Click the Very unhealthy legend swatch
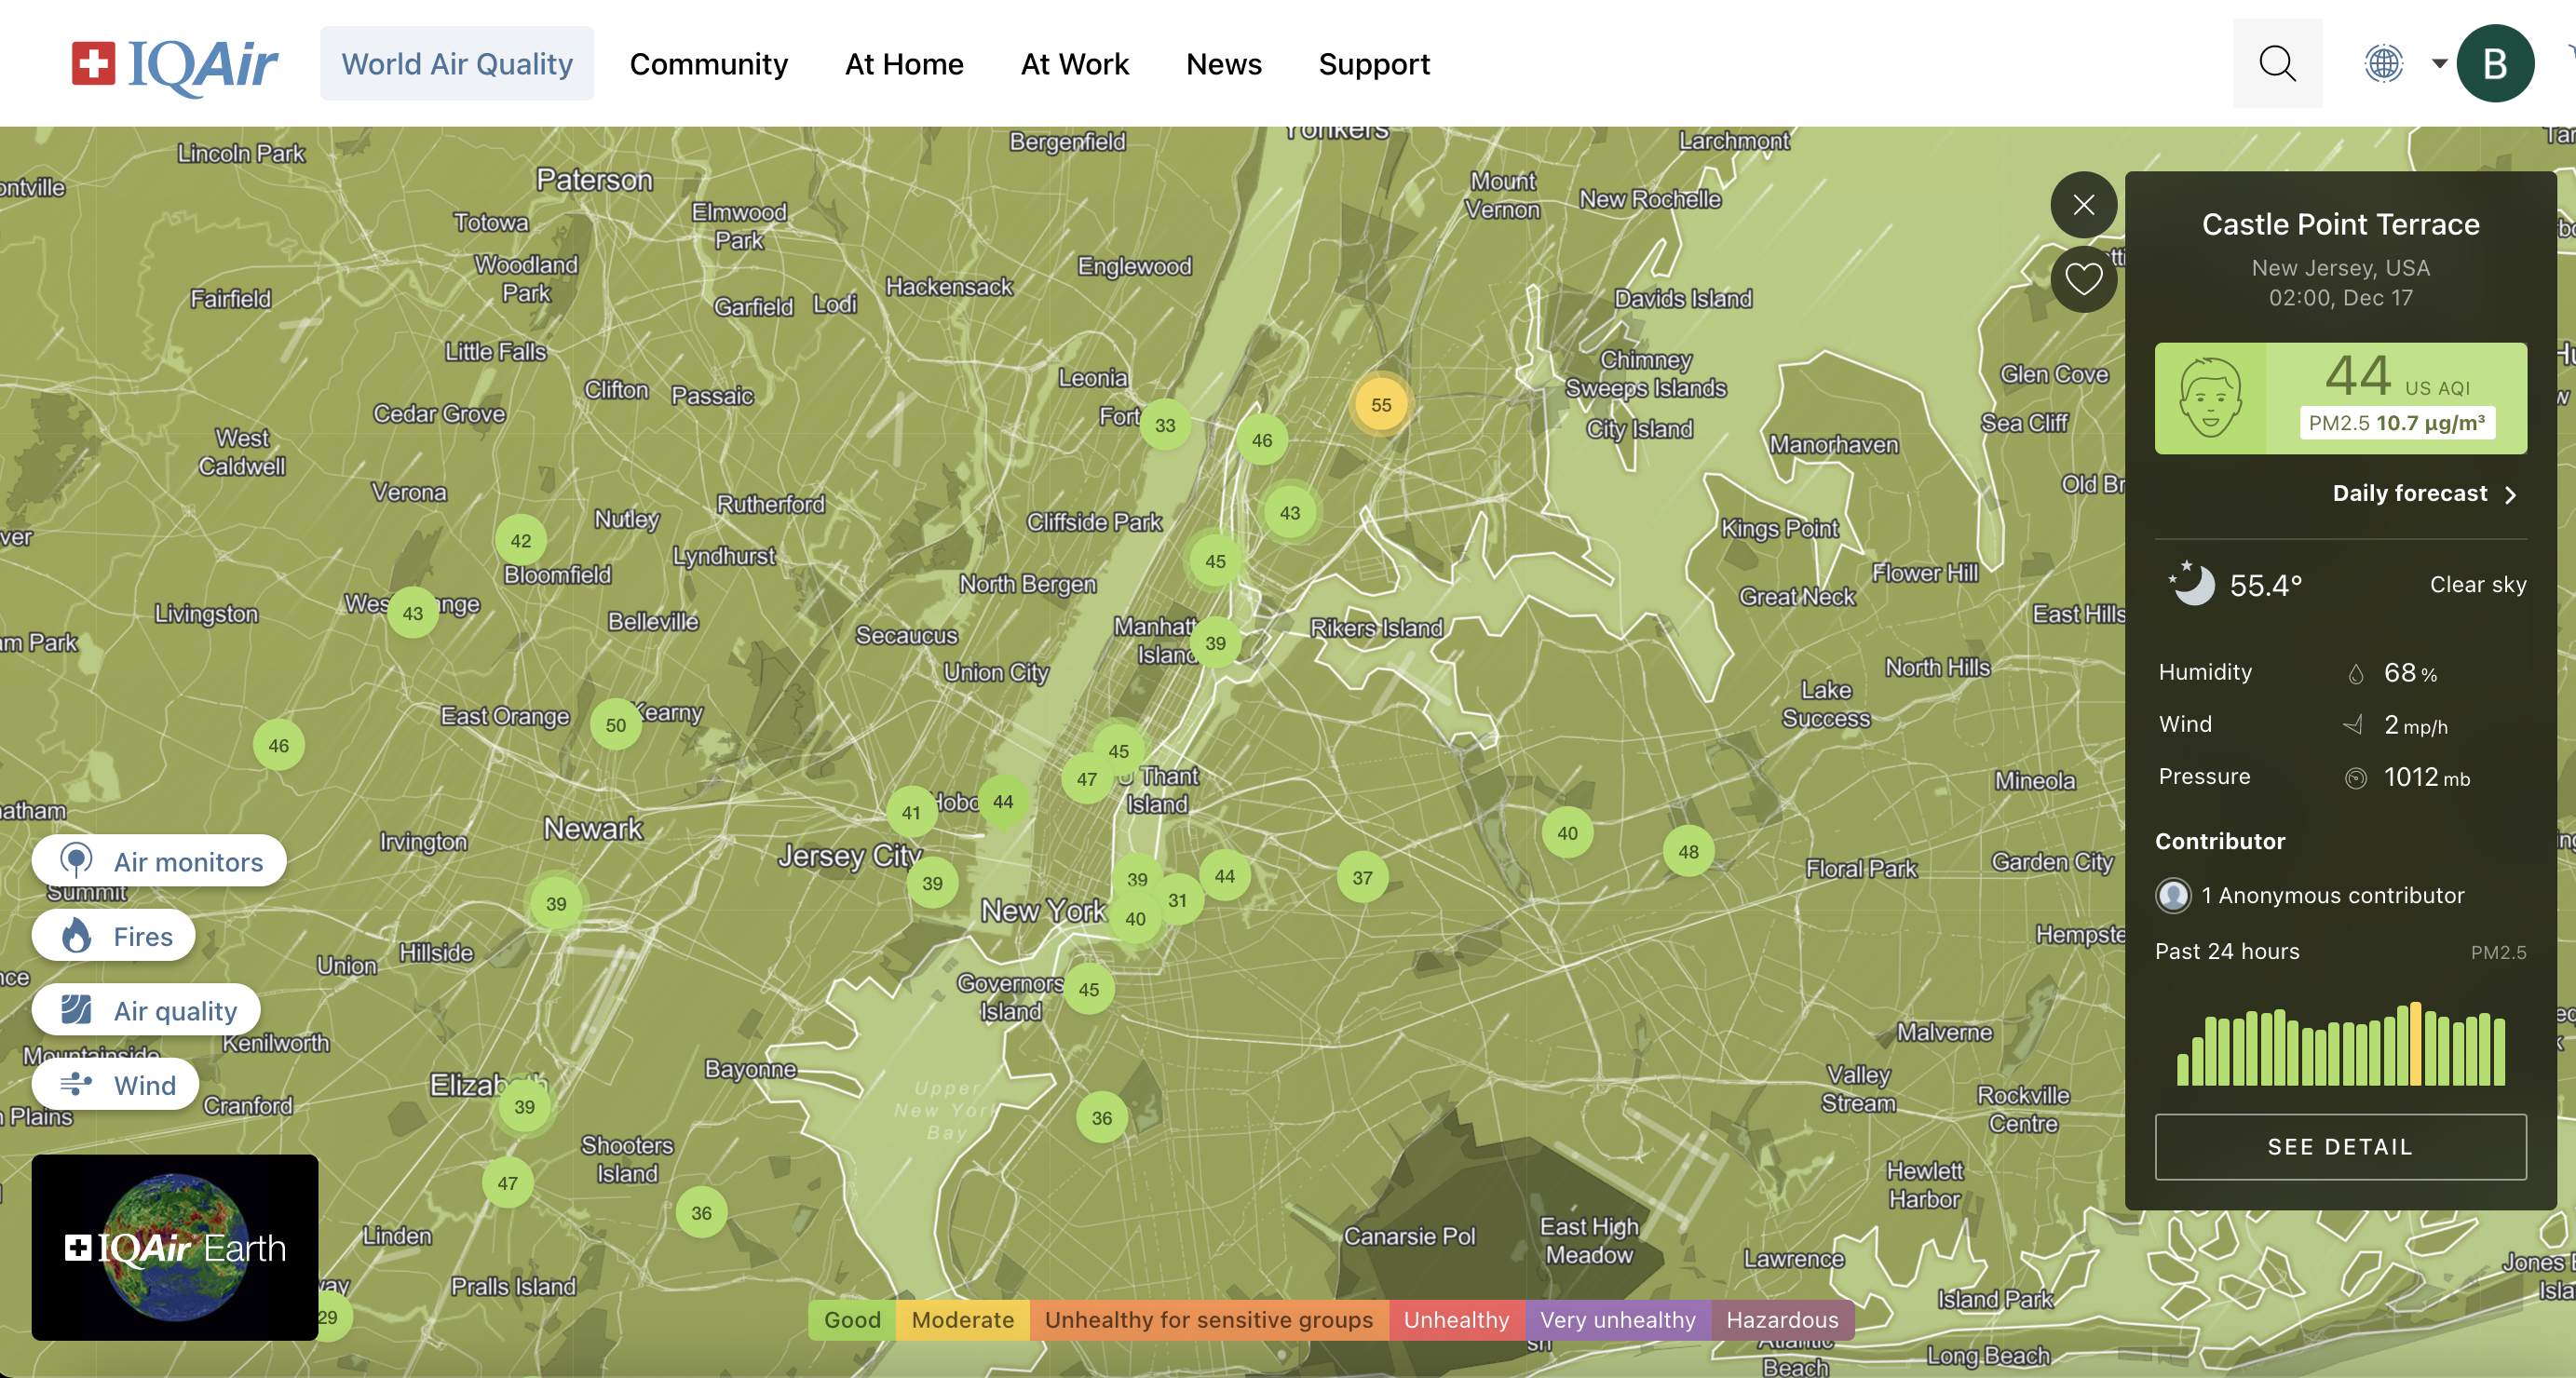The image size is (2576, 1378). click(x=1617, y=1319)
